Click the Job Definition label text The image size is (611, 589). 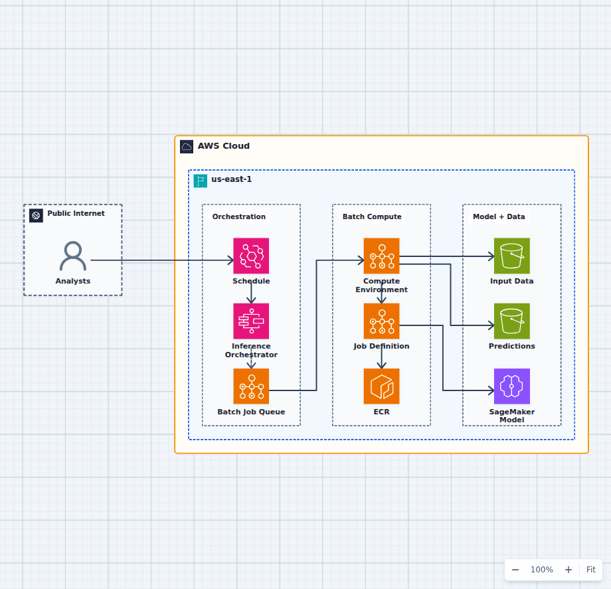coord(381,346)
